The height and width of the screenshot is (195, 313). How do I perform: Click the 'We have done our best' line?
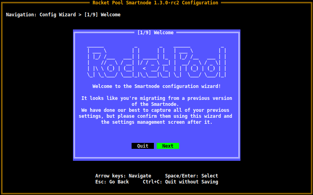(x=155, y=110)
